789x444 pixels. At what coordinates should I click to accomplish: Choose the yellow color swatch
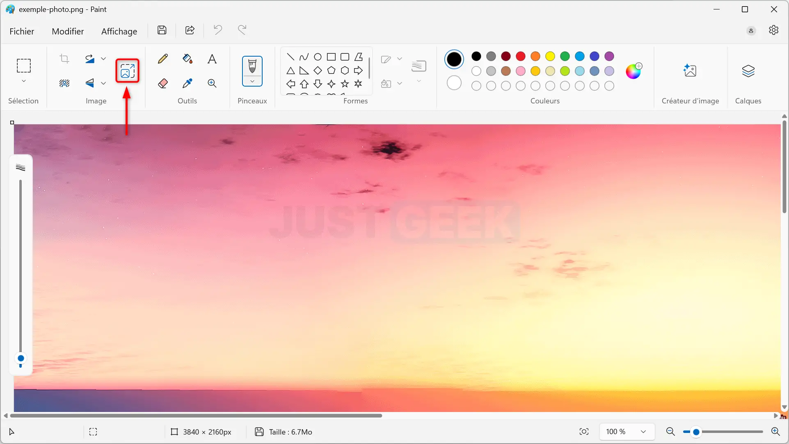550,56
